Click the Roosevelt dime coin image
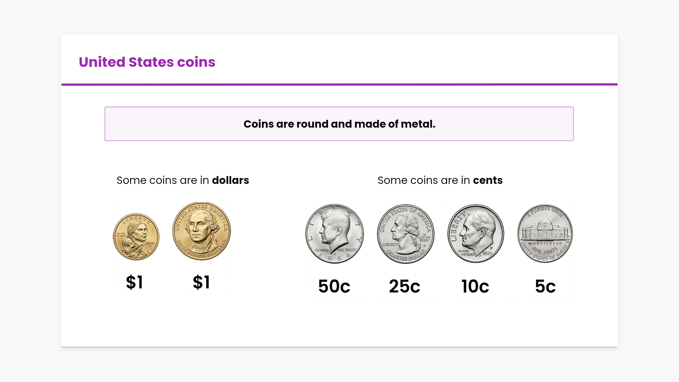679x382 pixels. pyautogui.click(x=476, y=233)
